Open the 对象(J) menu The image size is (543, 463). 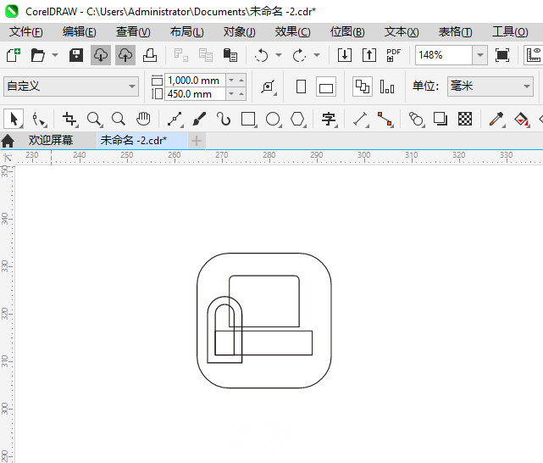pos(239,32)
